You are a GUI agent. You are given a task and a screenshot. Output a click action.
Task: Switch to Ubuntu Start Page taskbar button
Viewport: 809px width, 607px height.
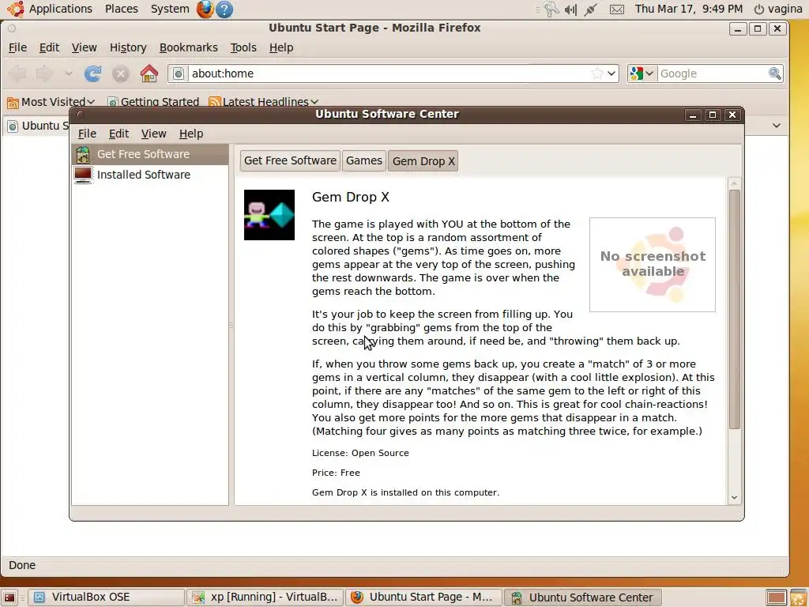(423, 598)
